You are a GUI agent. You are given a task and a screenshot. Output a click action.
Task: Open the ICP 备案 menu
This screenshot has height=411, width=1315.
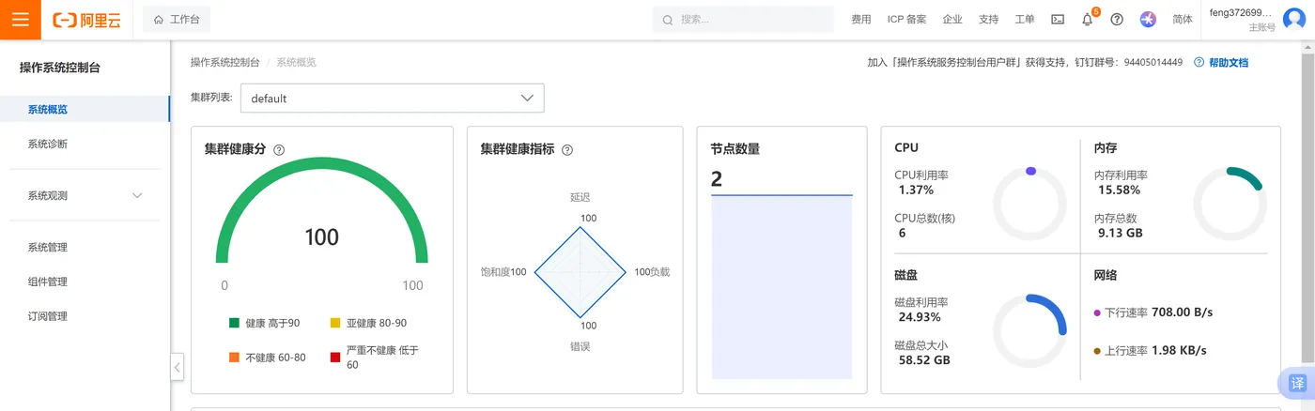(x=906, y=19)
